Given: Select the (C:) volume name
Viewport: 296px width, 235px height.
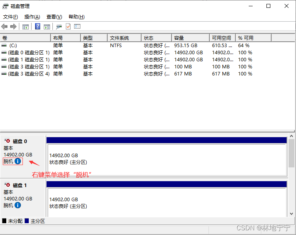Looking at the screenshot, I should 13,46.
